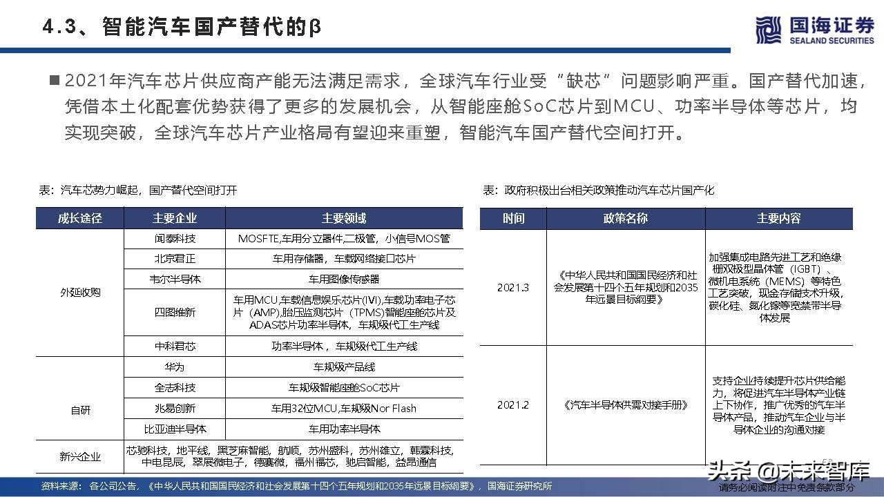Select the "兆易创新" company cell
Viewport: 884px width, 497px height.
coord(175,408)
